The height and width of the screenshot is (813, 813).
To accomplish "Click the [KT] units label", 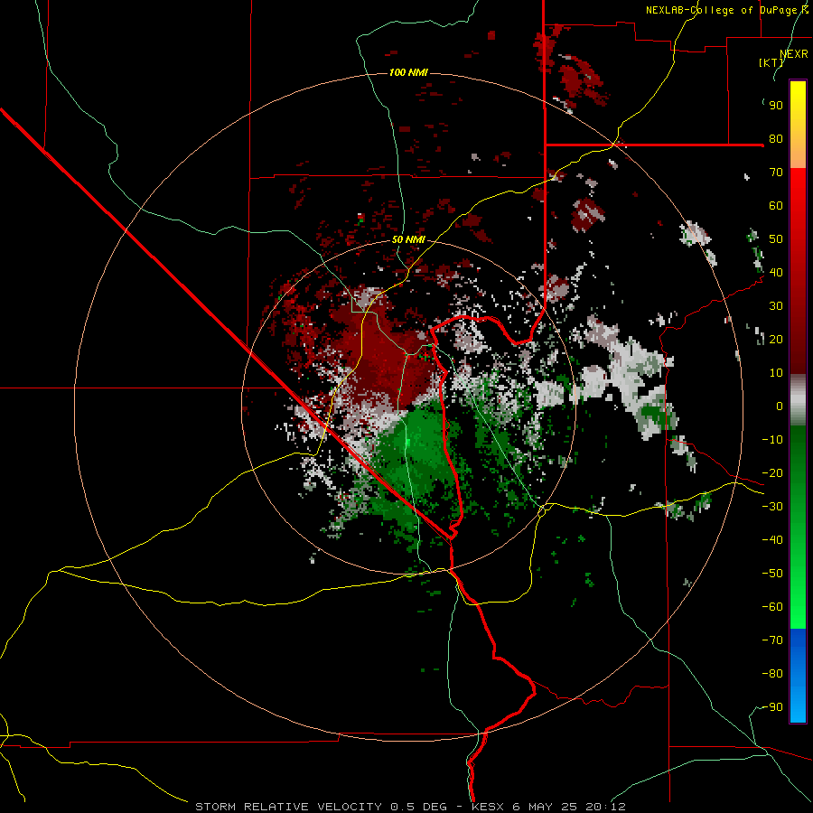I will [x=771, y=62].
